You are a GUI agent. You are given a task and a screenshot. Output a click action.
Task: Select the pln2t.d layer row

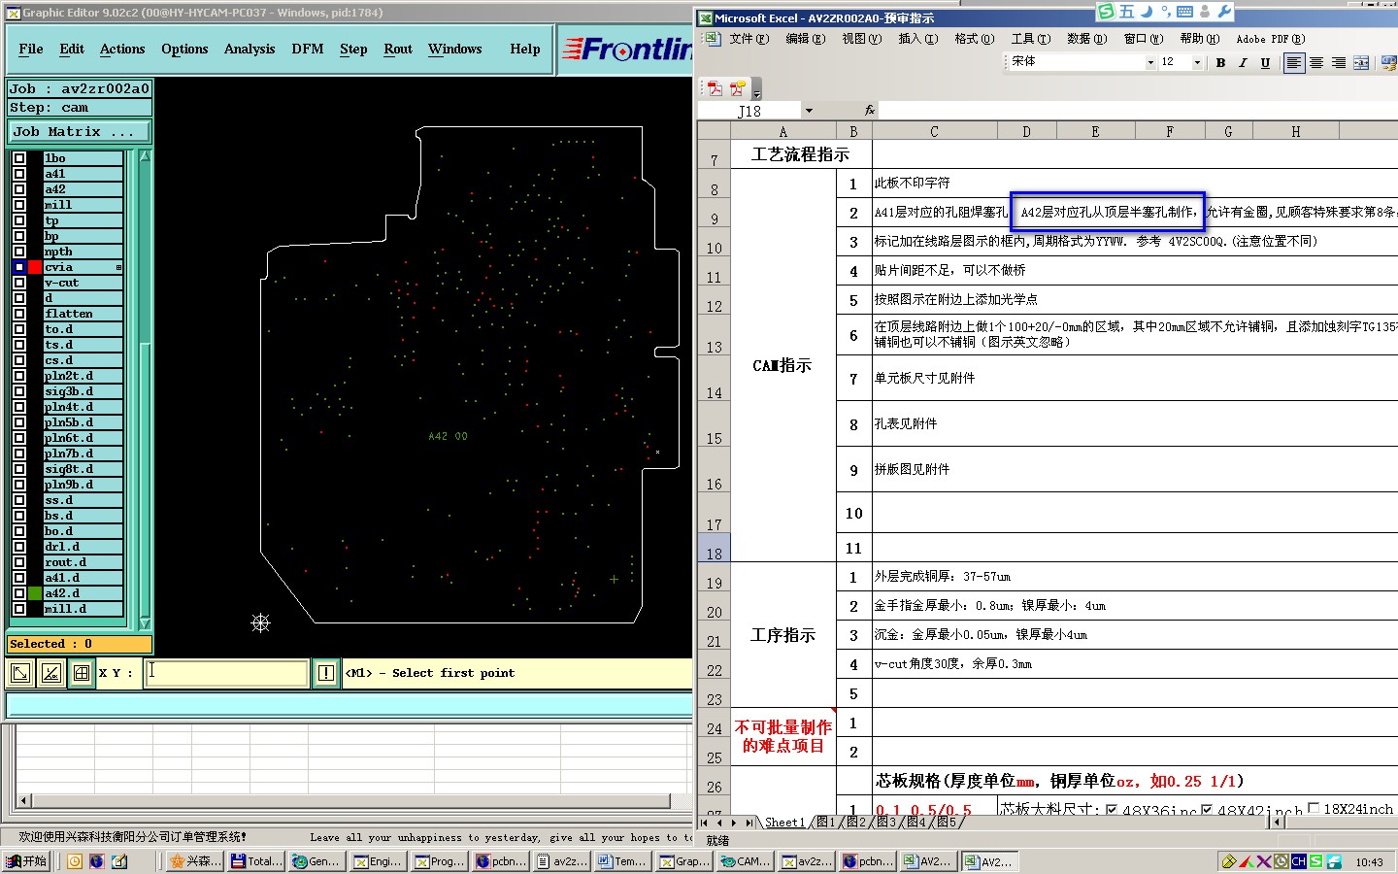click(x=83, y=376)
